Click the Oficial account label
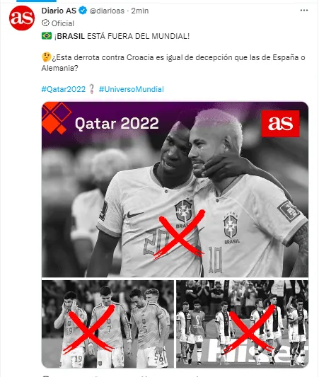The height and width of the screenshot is (377, 319). pyautogui.click(x=63, y=23)
